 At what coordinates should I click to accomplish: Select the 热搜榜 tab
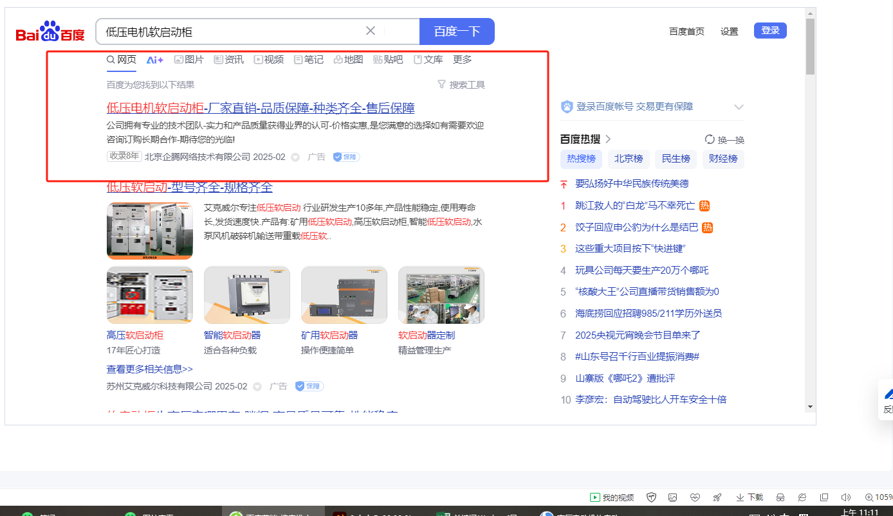pos(582,159)
